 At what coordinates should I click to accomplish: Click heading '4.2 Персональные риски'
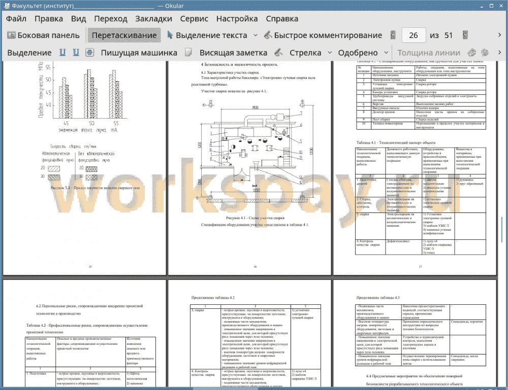89,309
